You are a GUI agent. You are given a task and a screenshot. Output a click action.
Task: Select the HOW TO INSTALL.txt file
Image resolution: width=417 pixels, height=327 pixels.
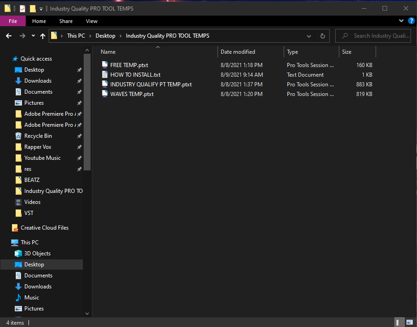(135, 75)
